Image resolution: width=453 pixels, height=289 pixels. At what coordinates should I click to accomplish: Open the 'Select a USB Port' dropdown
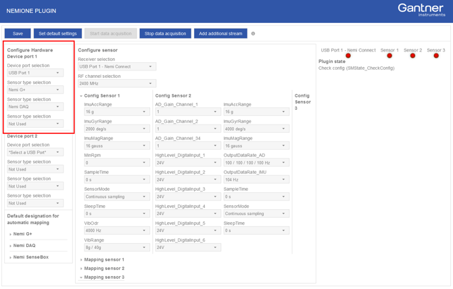coord(35,152)
